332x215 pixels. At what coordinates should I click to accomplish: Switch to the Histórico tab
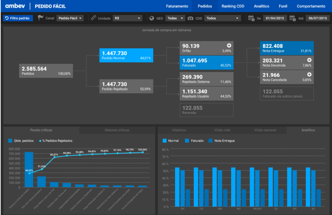(x=179, y=130)
